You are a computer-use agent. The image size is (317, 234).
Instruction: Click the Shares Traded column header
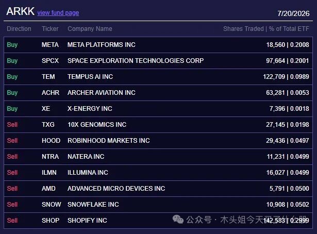243,29
